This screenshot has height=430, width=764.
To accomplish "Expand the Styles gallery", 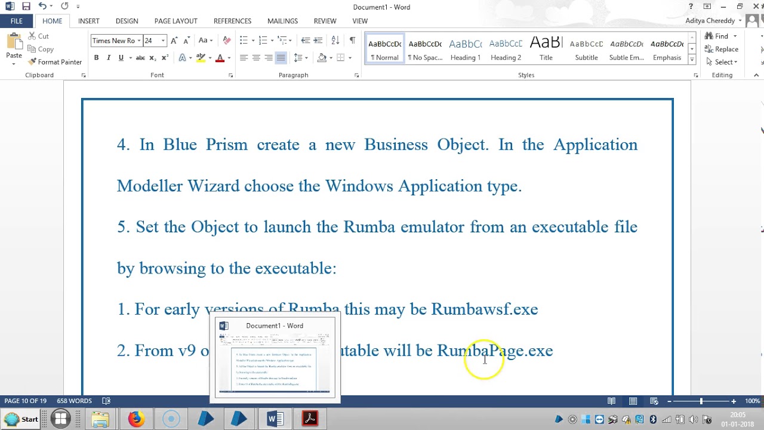I will [692, 60].
